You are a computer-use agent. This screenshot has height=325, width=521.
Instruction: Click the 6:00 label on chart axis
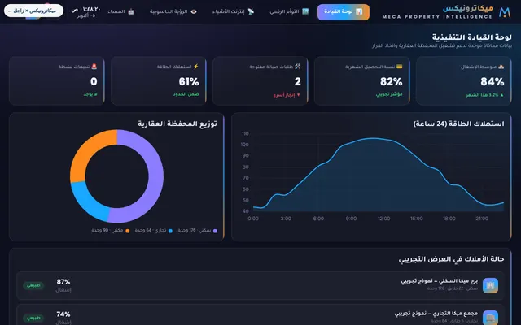[318, 219]
